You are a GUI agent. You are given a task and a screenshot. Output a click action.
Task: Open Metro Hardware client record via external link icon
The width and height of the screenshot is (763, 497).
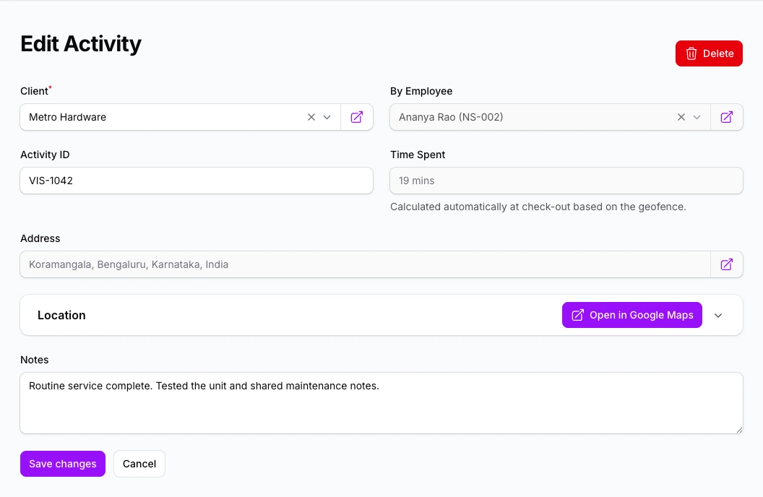357,117
